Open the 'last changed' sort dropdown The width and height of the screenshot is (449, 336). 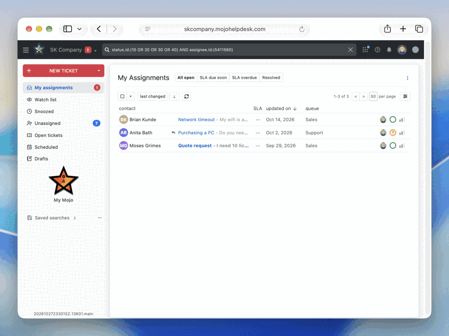pyautogui.click(x=153, y=97)
